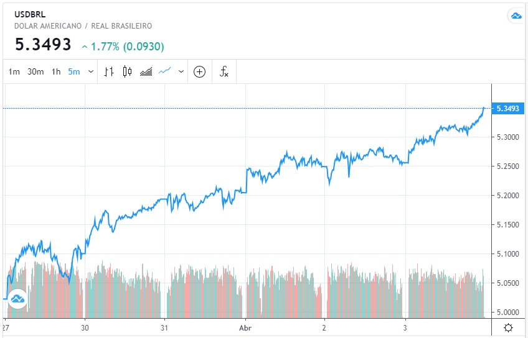Select the 5m timeframe
This screenshot has width=528, height=338.
point(74,71)
